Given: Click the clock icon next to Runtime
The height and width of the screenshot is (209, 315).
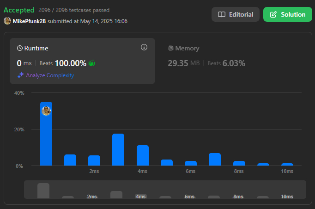Looking at the screenshot, I should pyautogui.click(x=20, y=48).
